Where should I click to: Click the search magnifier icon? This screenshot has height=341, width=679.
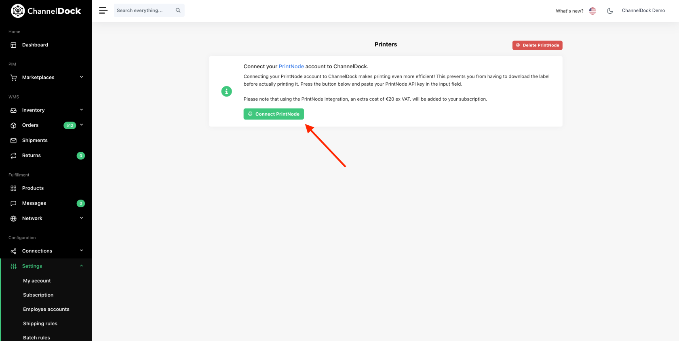(x=178, y=11)
